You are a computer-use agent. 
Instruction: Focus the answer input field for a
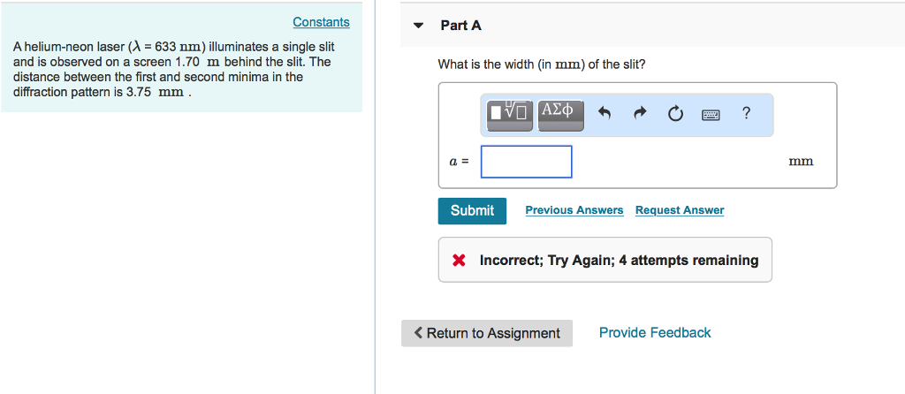pyautogui.click(x=527, y=162)
